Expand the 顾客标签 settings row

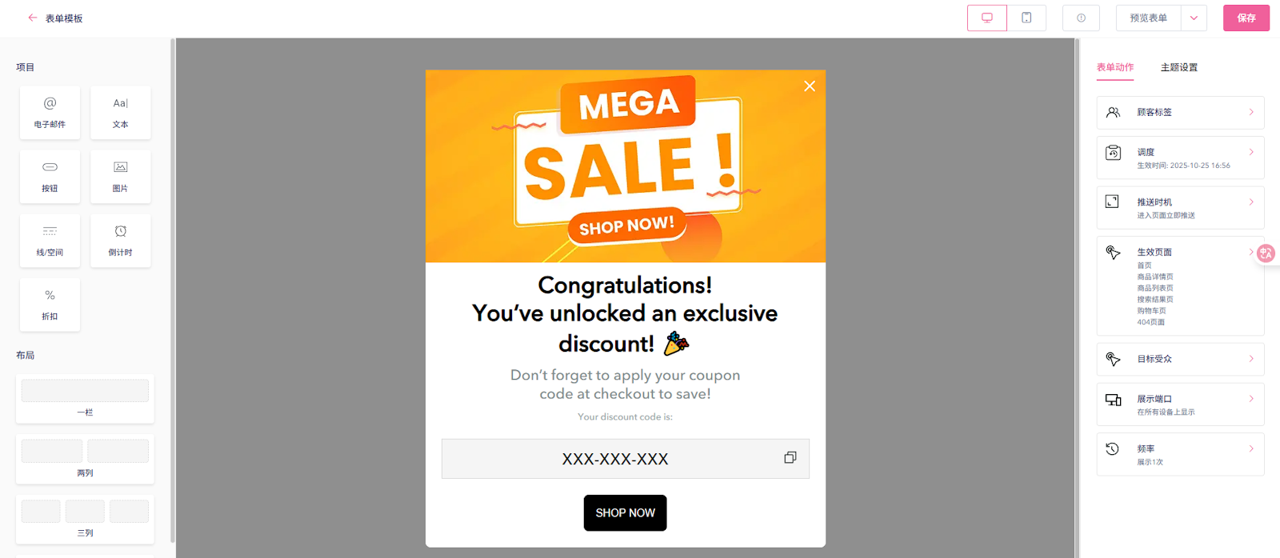click(1180, 113)
